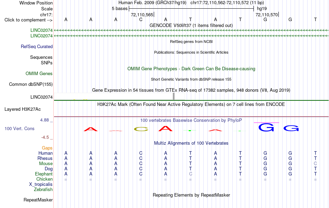
Task: Open '100 vertebrates Basewise Conservation by PhyloP' title
Action: (x=191, y=120)
